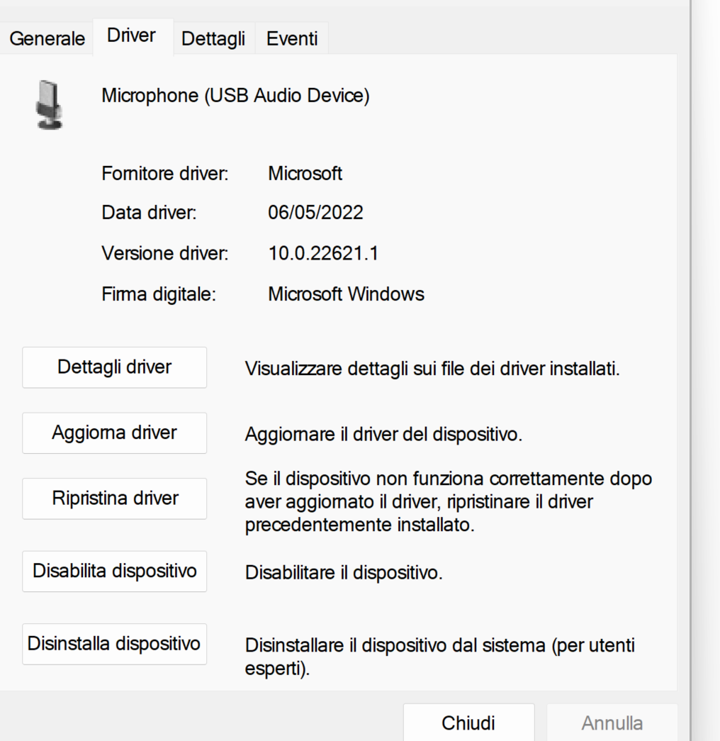
Task: Disable device via Disabilita dispositivo
Action: (x=114, y=571)
